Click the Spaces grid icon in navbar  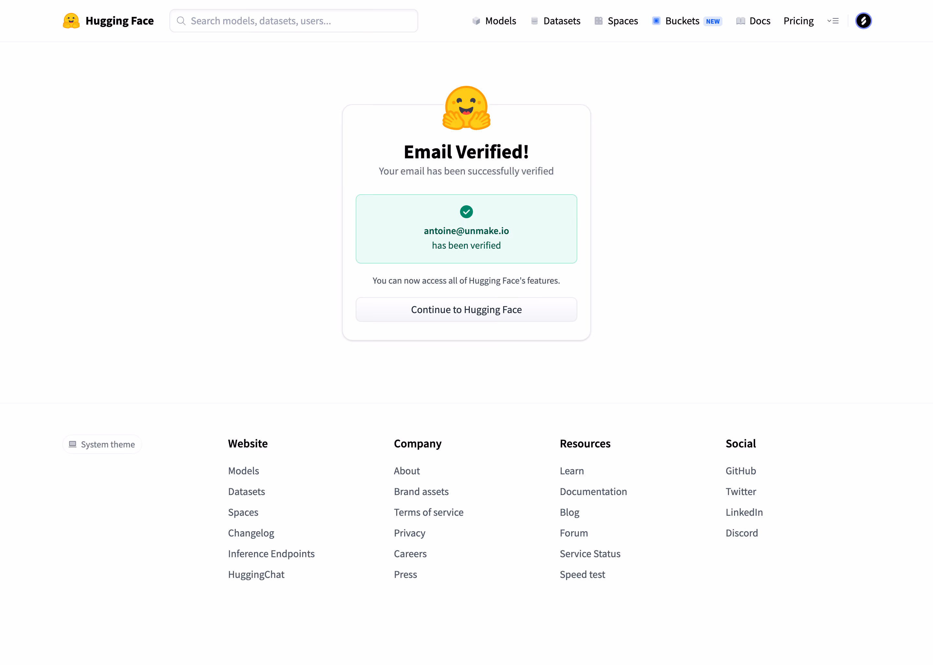599,21
